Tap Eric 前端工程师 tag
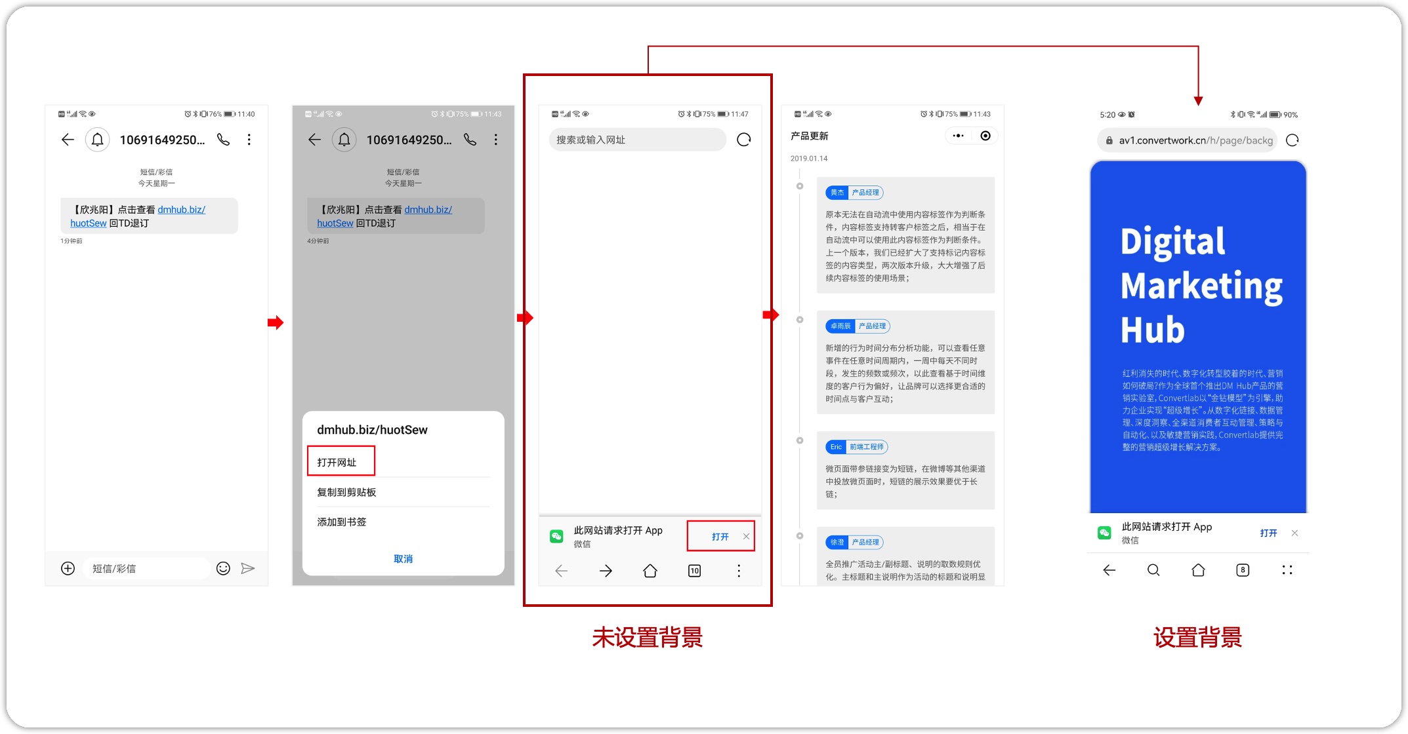The height and width of the screenshot is (734, 1408). pos(856,447)
